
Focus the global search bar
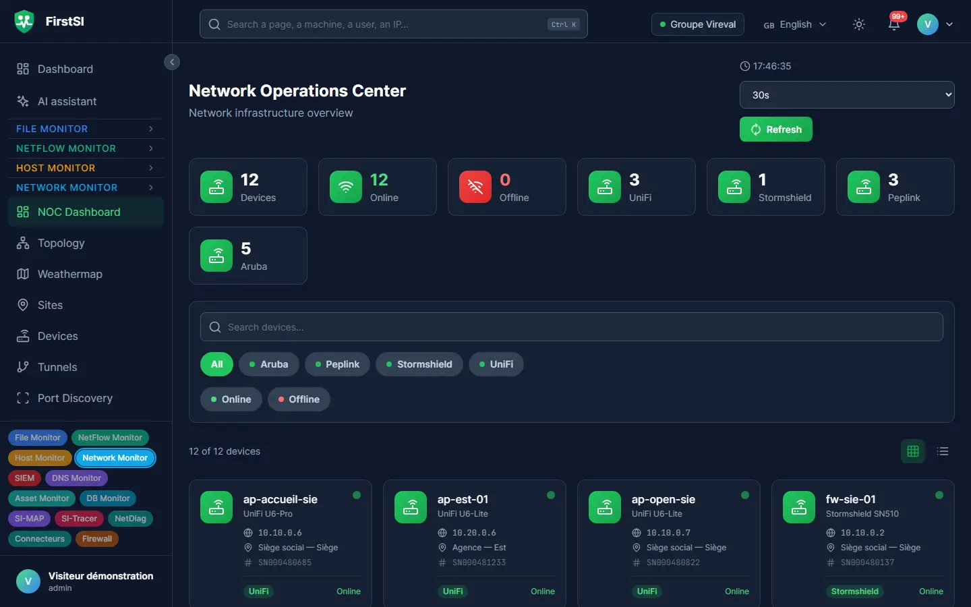pyautogui.click(x=394, y=24)
